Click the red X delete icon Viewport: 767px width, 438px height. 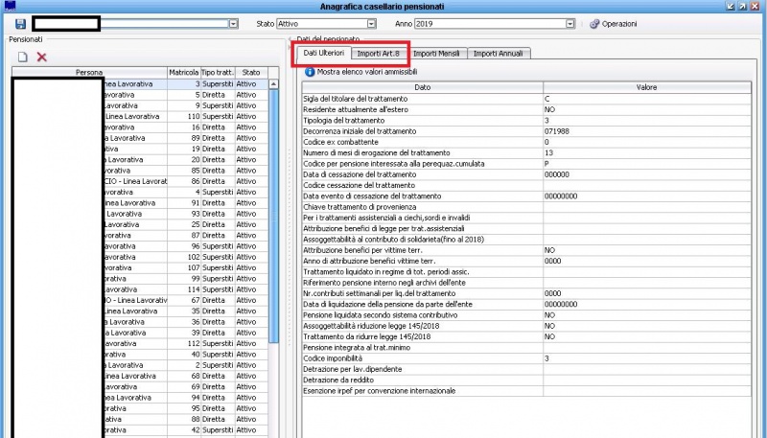41,58
